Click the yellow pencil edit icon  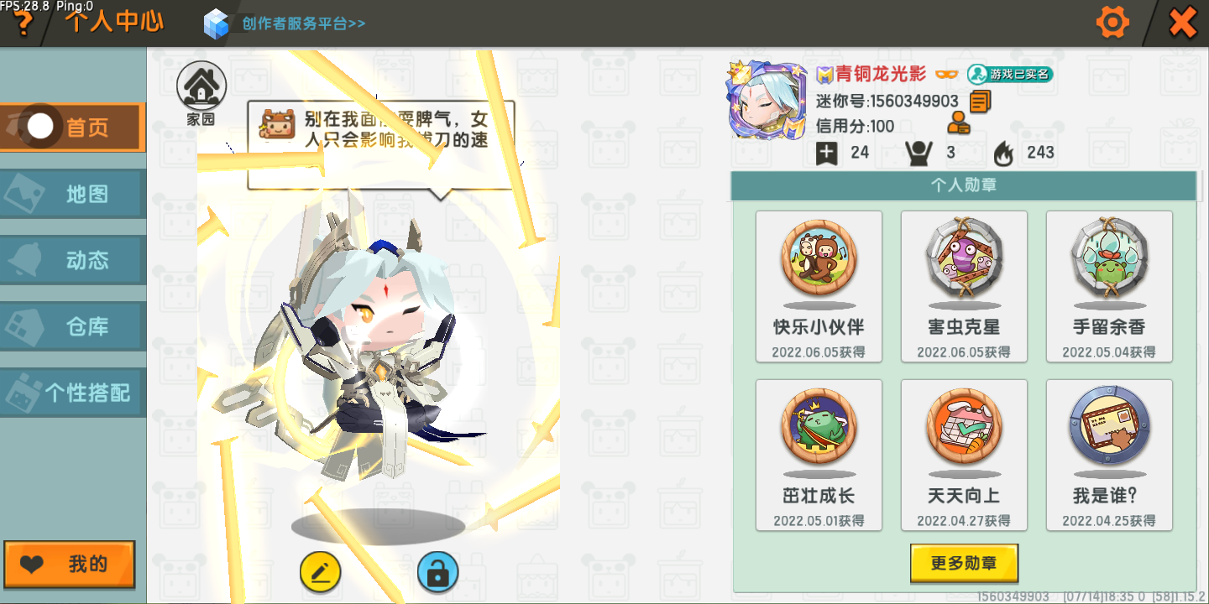tap(320, 572)
